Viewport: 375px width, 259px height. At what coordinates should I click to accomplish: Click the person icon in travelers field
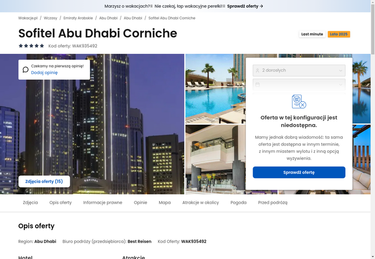[257, 70]
